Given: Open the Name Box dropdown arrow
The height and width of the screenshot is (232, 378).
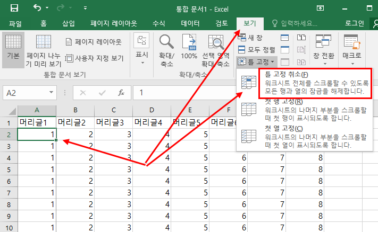Looking at the screenshot, I should pos(51,93).
